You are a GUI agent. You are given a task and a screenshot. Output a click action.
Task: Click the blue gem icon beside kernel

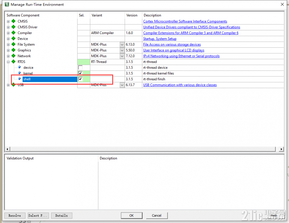pyautogui.click(x=19, y=73)
